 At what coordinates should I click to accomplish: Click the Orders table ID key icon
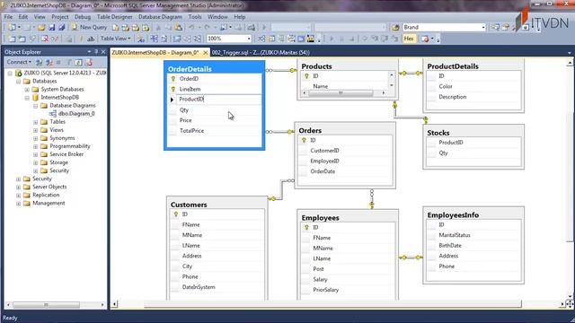click(x=304, y=140)
